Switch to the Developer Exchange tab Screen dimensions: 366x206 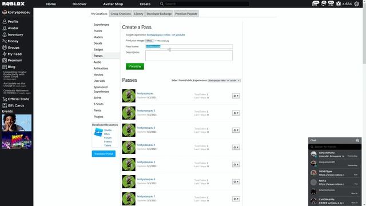point(159,14)
